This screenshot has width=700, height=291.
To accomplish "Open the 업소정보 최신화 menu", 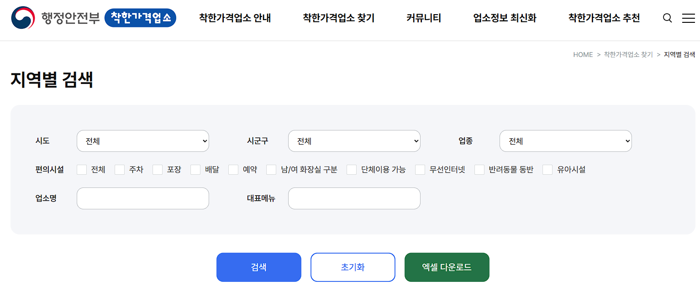I will [x=504, y=18].
